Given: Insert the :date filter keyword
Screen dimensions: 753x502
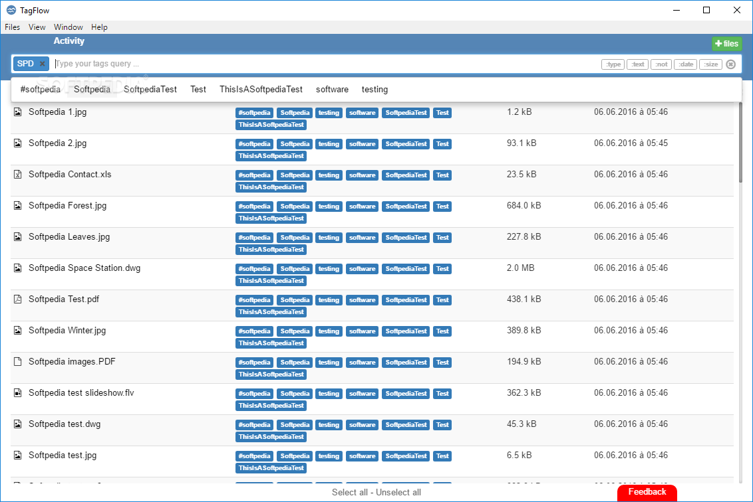Looking at the screenshot, I should (x=686, y=64).
